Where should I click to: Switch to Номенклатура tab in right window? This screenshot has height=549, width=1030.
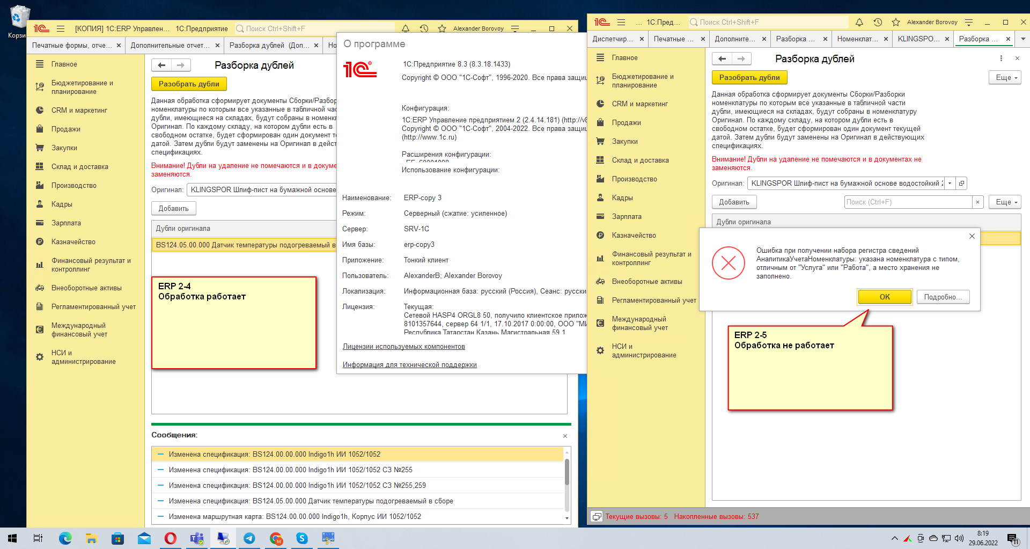[x=858, y=39]
